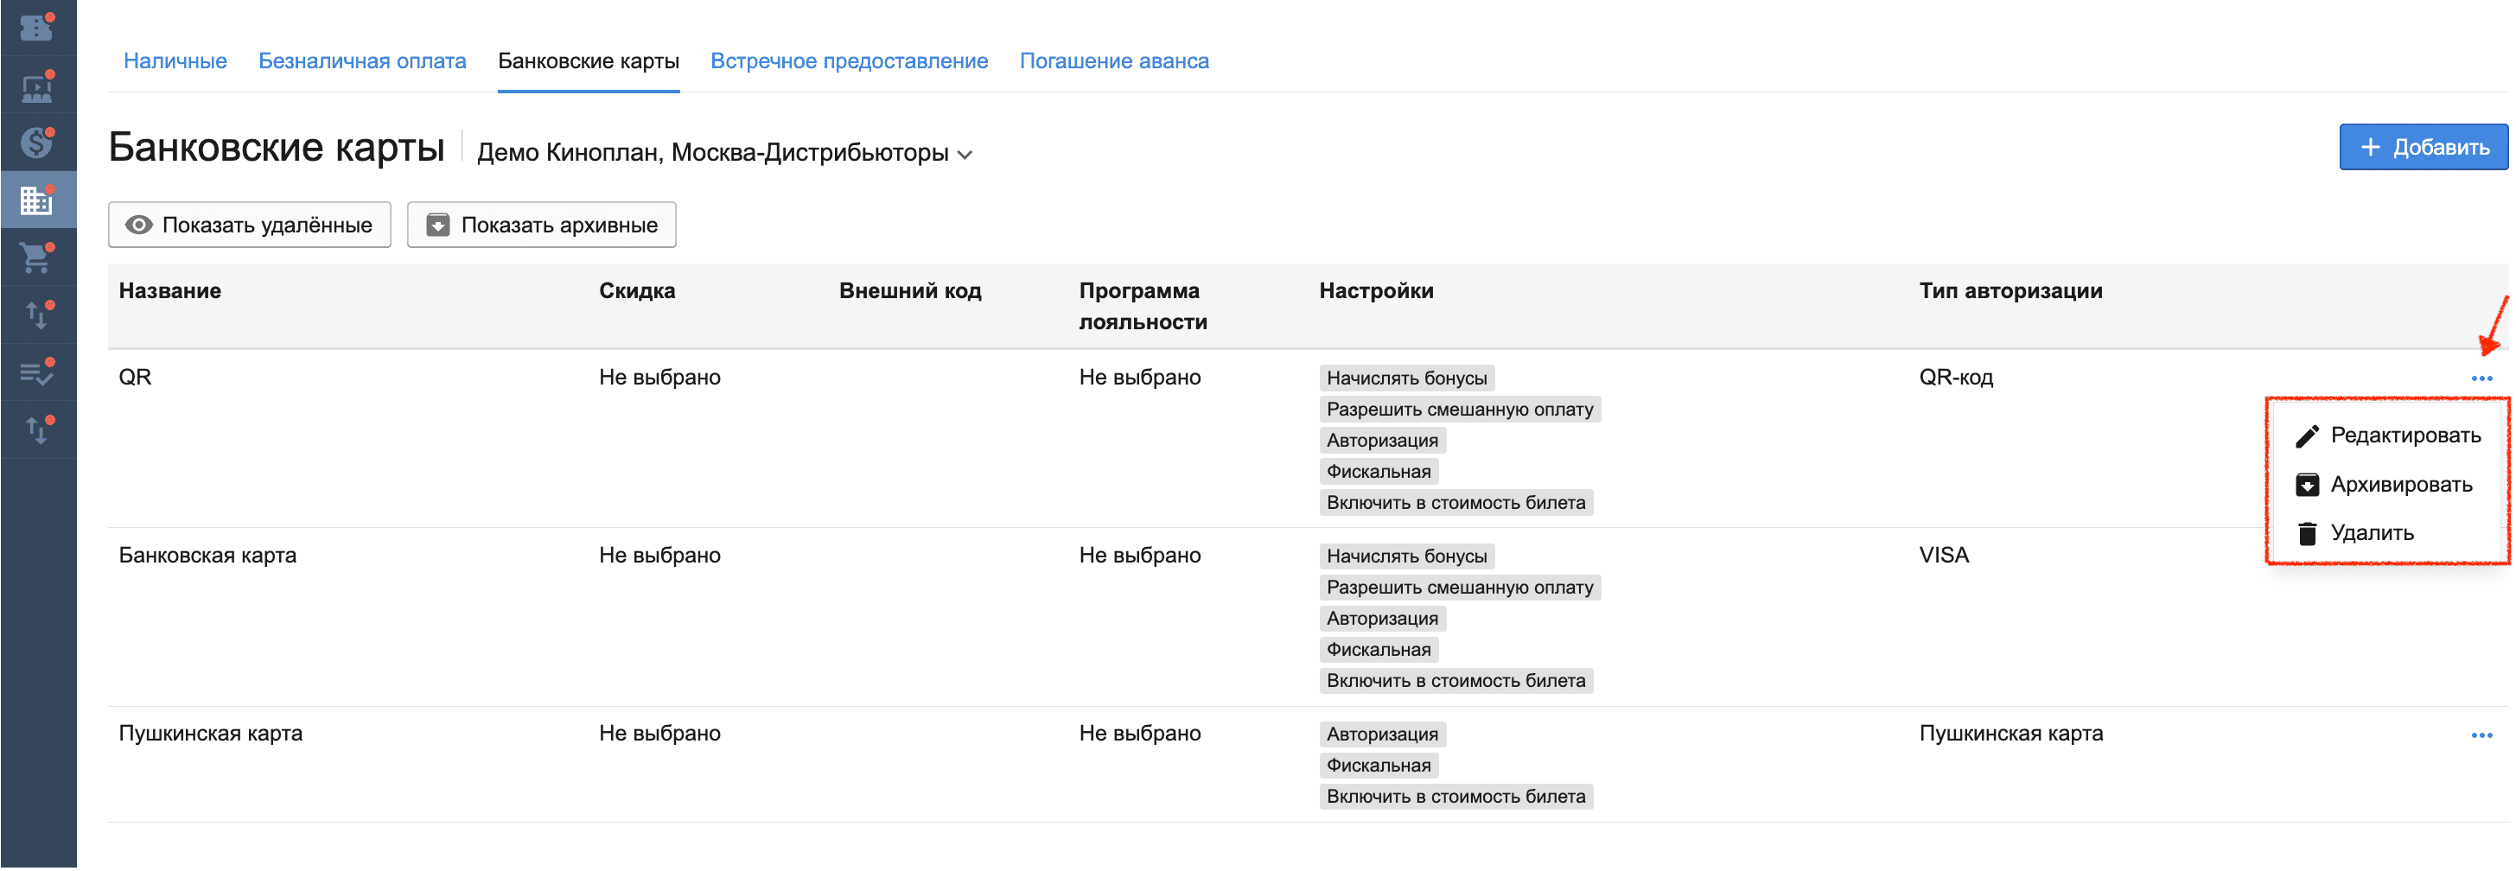Switch to Встречное предоставление tab
This screenshot has height=871, width=2516.
coord(849,60)
